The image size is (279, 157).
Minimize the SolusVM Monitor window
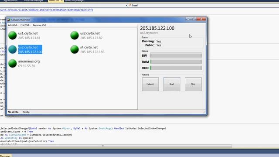tap(188, 19)
